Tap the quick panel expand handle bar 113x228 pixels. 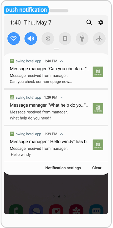point(56,49)
